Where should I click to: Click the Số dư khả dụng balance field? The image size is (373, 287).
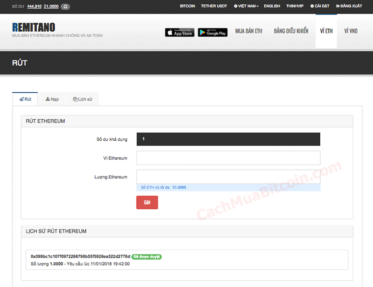click(x=228, y=139)
